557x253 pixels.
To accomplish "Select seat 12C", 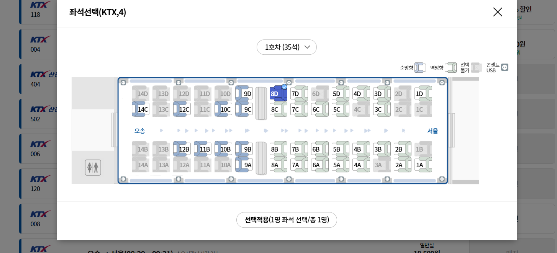I will pos(182,109).
